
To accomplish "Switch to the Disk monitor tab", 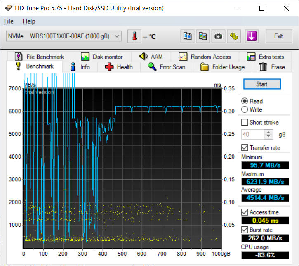I will (102, 57).
